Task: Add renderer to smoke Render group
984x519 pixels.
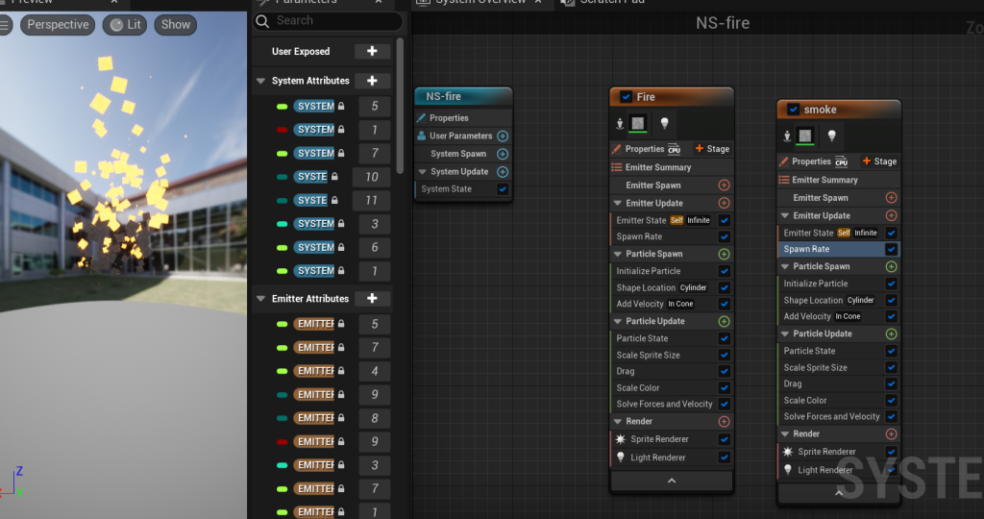Action: pyautogui.click(x=891, y=434)
